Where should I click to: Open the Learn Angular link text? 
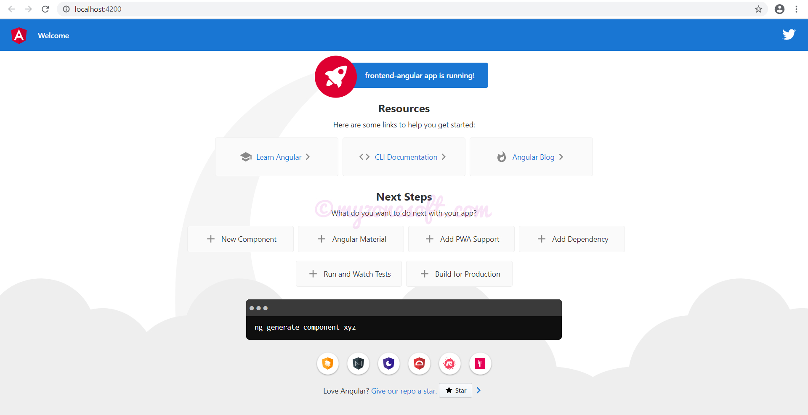[279, 157]
